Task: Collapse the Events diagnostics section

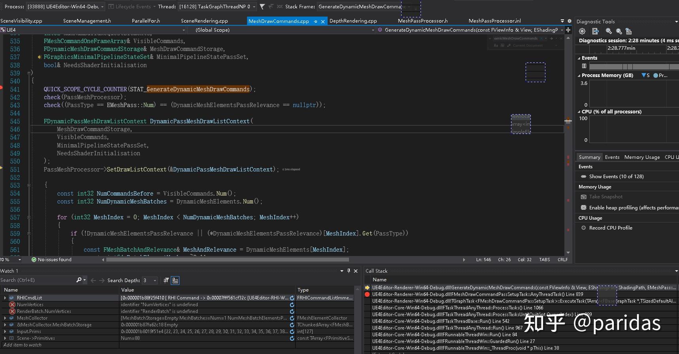Action: [x=579, y=58]
